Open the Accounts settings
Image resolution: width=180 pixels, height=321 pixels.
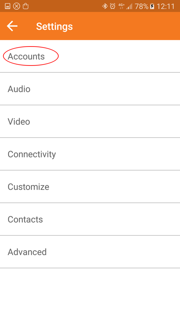(x=90, y=56)
